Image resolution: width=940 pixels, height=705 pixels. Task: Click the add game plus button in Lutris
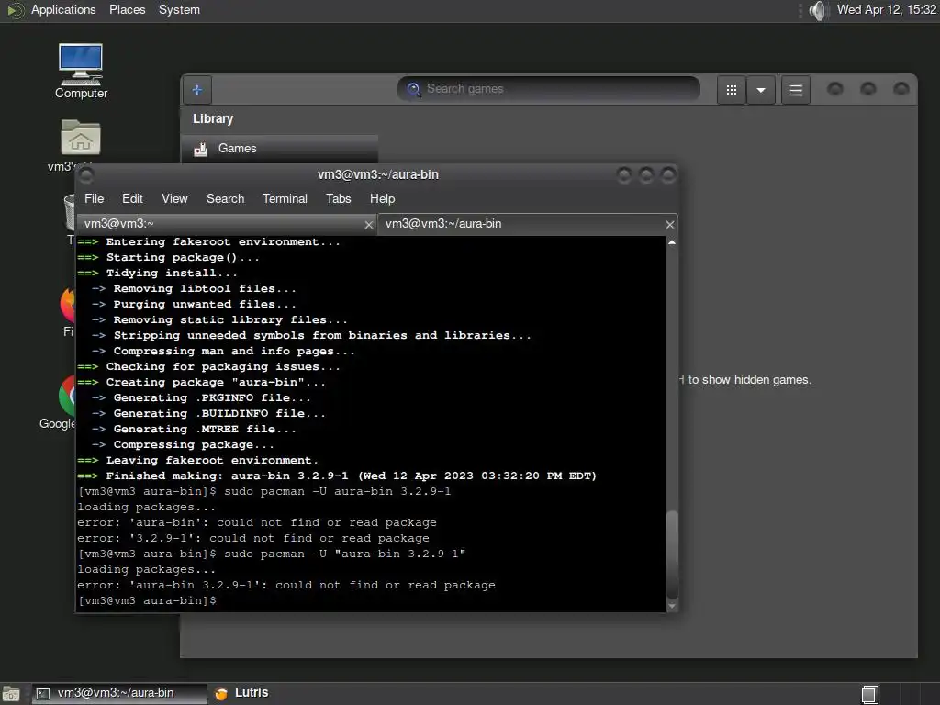[x=197, y=90]
